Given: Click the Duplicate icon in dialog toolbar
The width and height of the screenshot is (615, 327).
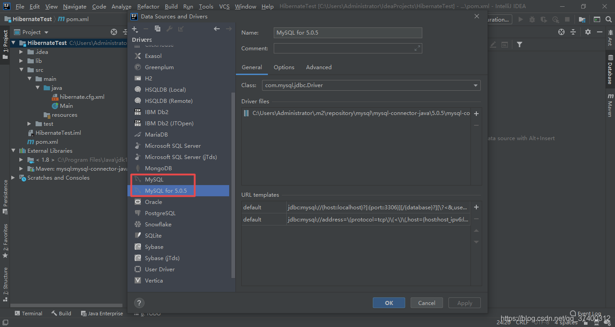Looking at the screenshot, I should [x=158, y=29].
